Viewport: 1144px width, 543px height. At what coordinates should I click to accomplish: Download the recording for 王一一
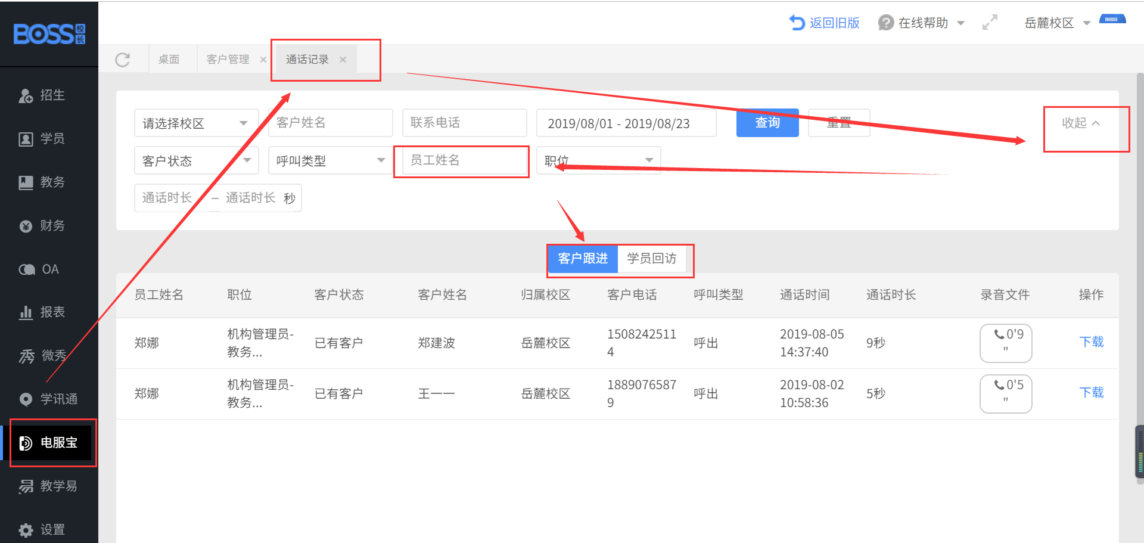click(1092, 393)
